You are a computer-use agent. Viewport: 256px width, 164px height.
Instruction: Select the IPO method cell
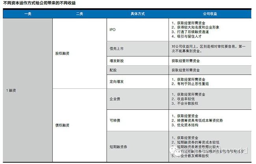(137, 29)
